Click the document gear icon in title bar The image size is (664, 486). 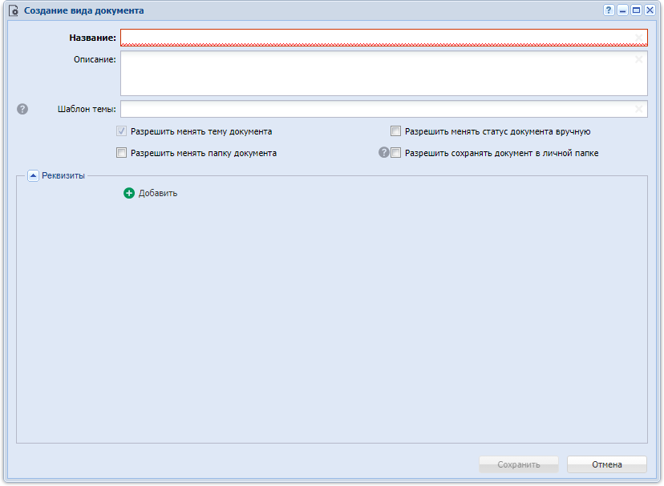coord(14,10)
